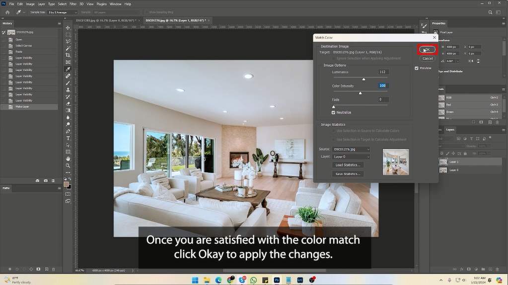Click the Color Intensity slider handle
508x285 pixels.
tap(360, 93)
